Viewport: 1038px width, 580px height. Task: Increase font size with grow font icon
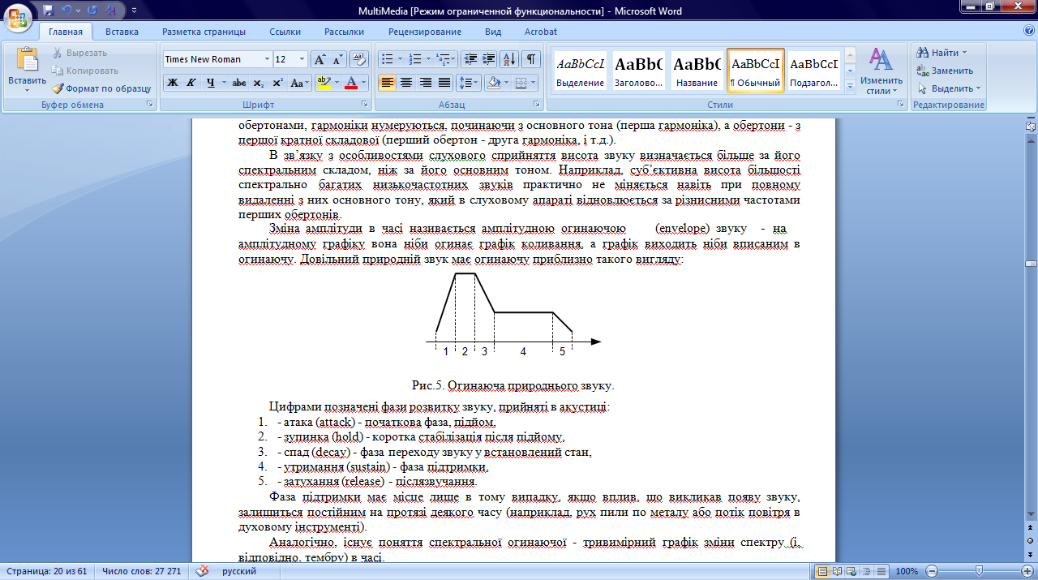click(320, 59)
